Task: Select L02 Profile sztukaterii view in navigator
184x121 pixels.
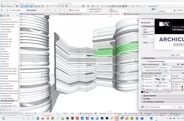Action: pos(8,101)
